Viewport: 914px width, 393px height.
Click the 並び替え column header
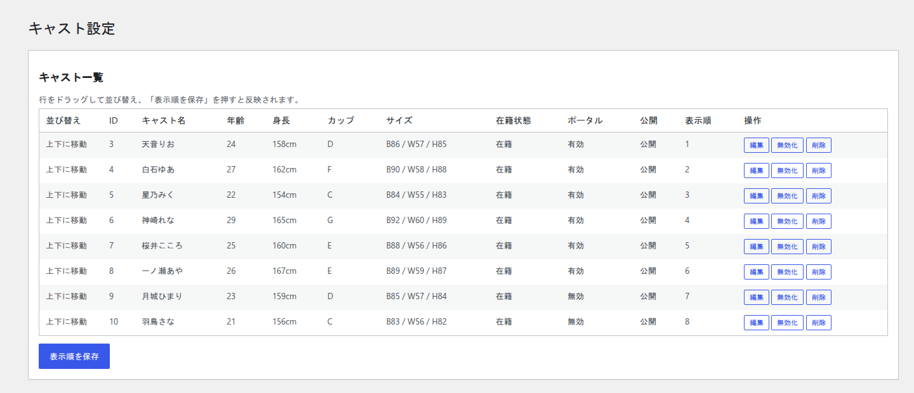pos(64,120)
